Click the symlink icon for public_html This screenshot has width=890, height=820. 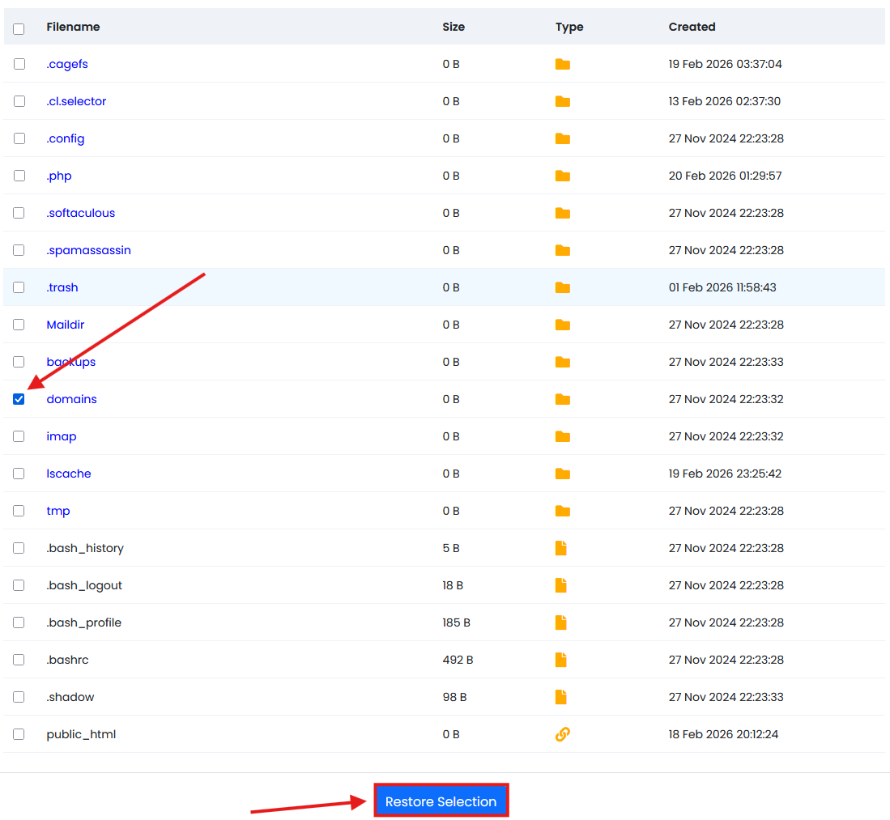click(x=562, y=734)
